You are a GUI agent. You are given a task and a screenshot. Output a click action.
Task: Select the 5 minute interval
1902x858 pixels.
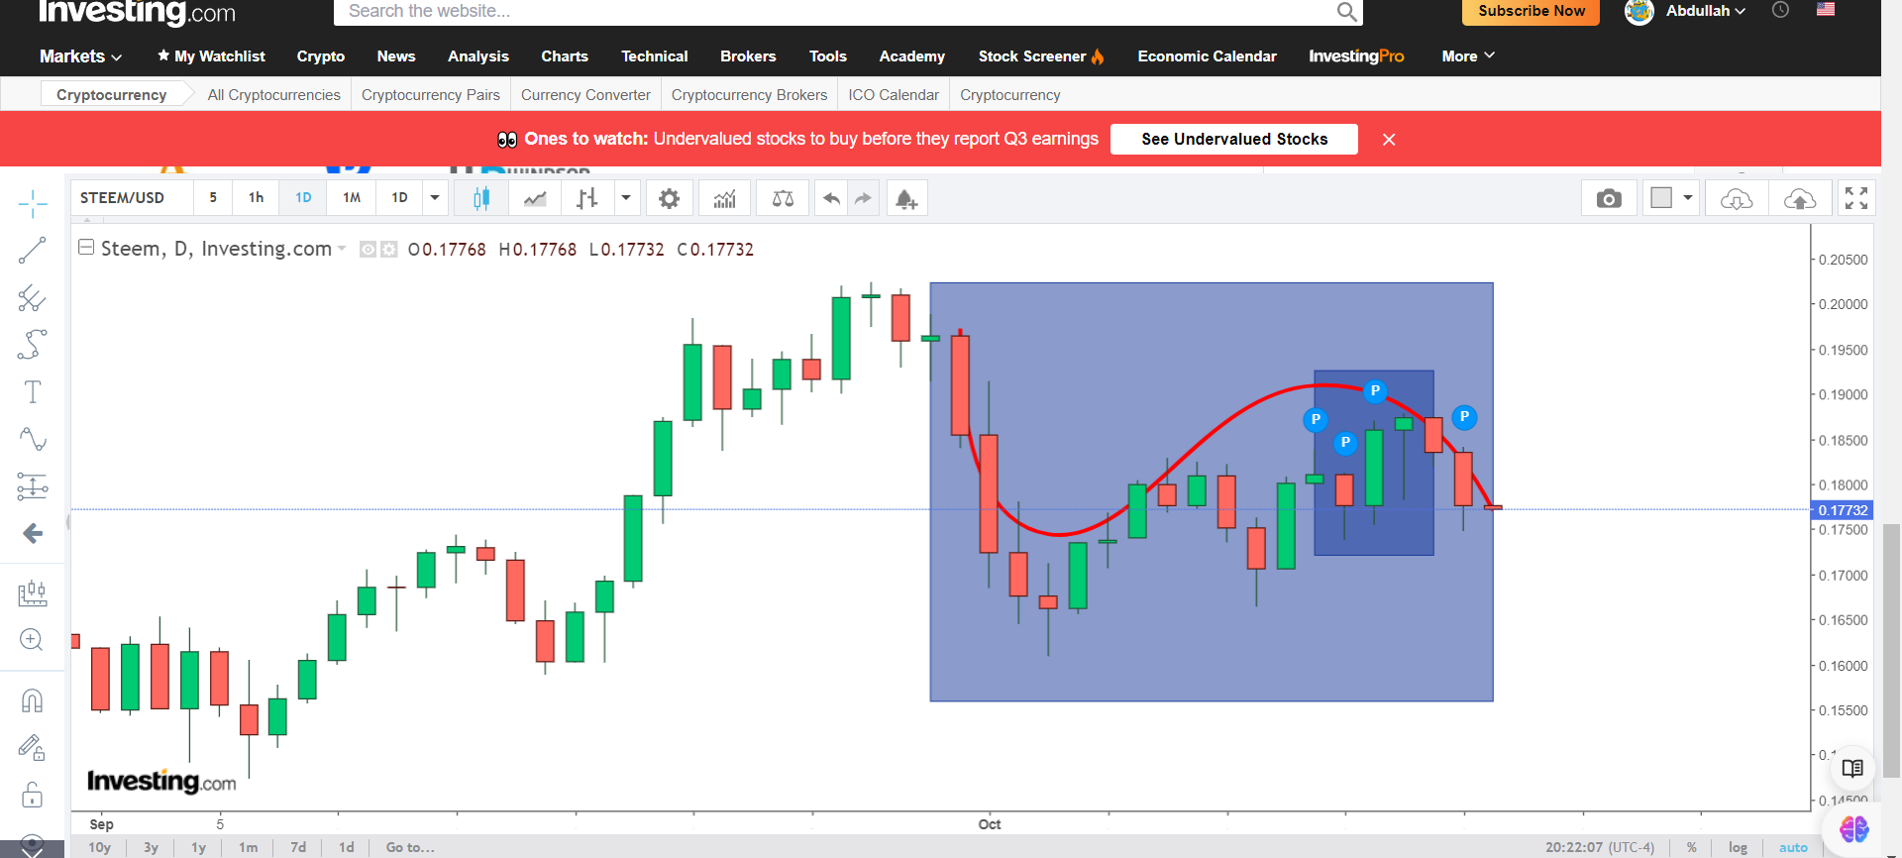213,198
